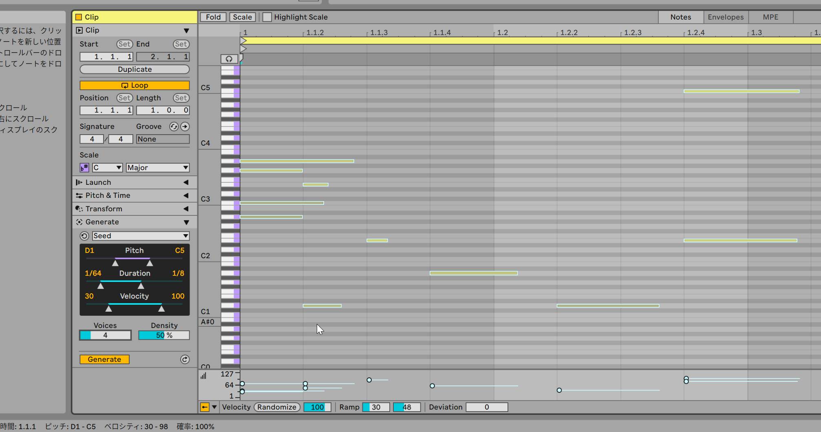
Task: Click the Pitch range lower handle
Action: pos(115,263)
